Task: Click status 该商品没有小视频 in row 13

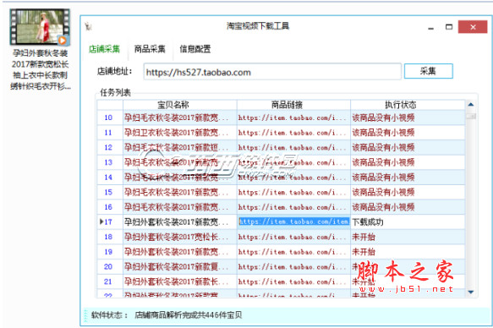Action: click(x=383, y=162)
